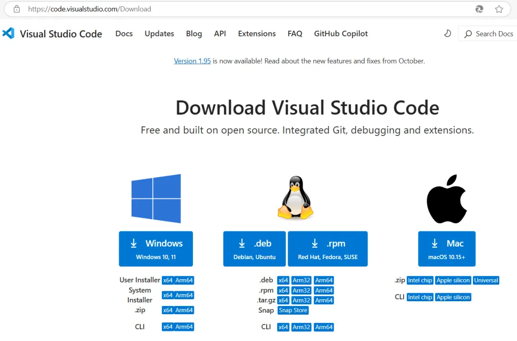Open the FAQ page

click(295, 34)
